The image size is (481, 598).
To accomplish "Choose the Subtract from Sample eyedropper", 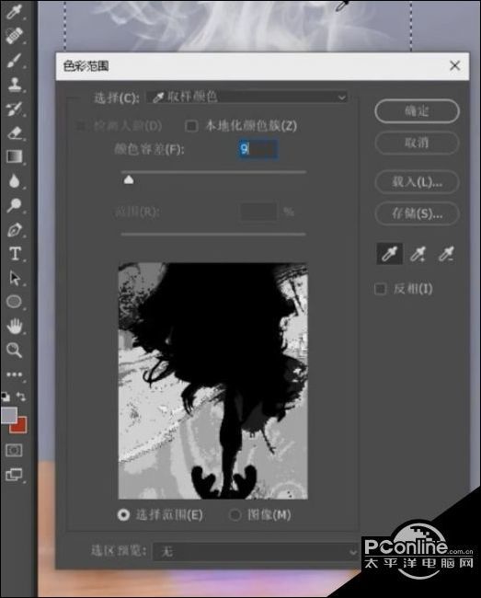I will [446, 254].
